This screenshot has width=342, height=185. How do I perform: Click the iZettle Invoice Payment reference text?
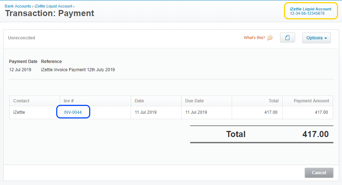78,70
